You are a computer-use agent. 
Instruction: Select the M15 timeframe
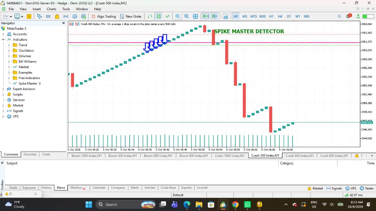pyautogui.click(x=253, y=16)
